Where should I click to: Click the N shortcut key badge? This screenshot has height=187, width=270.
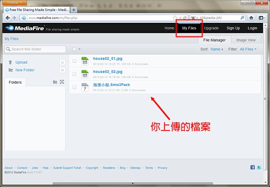tap(62, 70)
